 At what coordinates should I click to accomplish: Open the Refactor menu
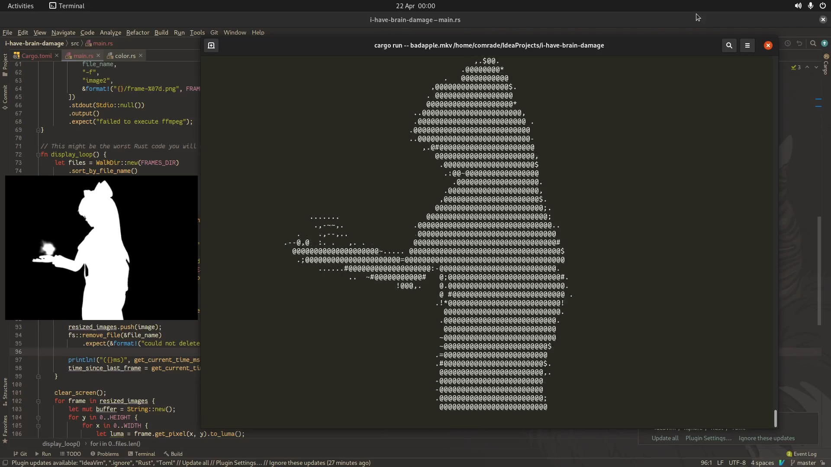[x=138, y=32]
